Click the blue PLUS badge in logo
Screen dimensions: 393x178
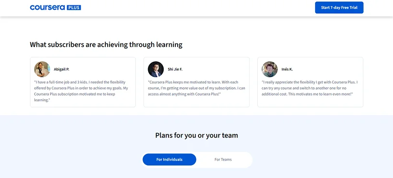[x=74, y=8]
